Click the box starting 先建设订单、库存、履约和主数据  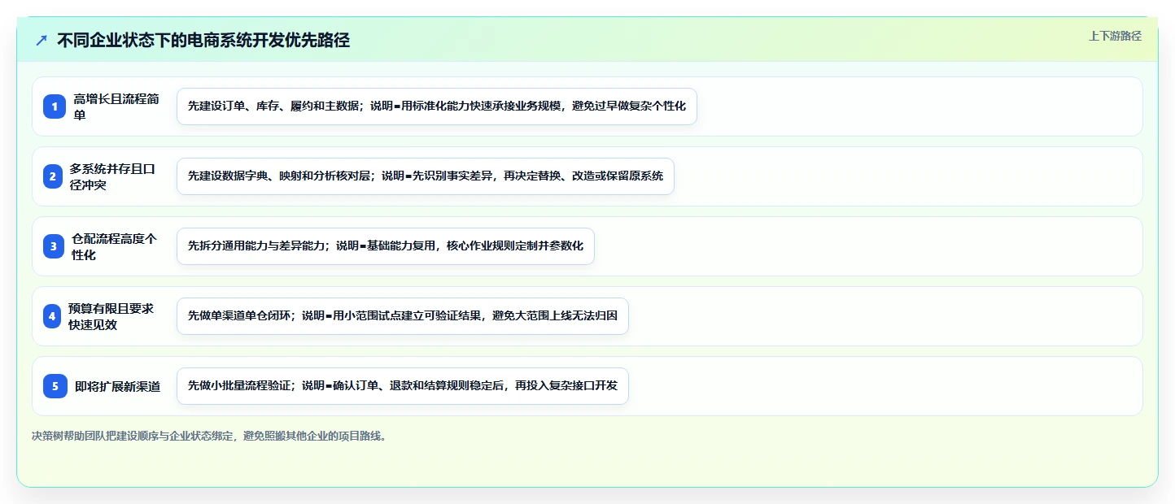[437, 106]
